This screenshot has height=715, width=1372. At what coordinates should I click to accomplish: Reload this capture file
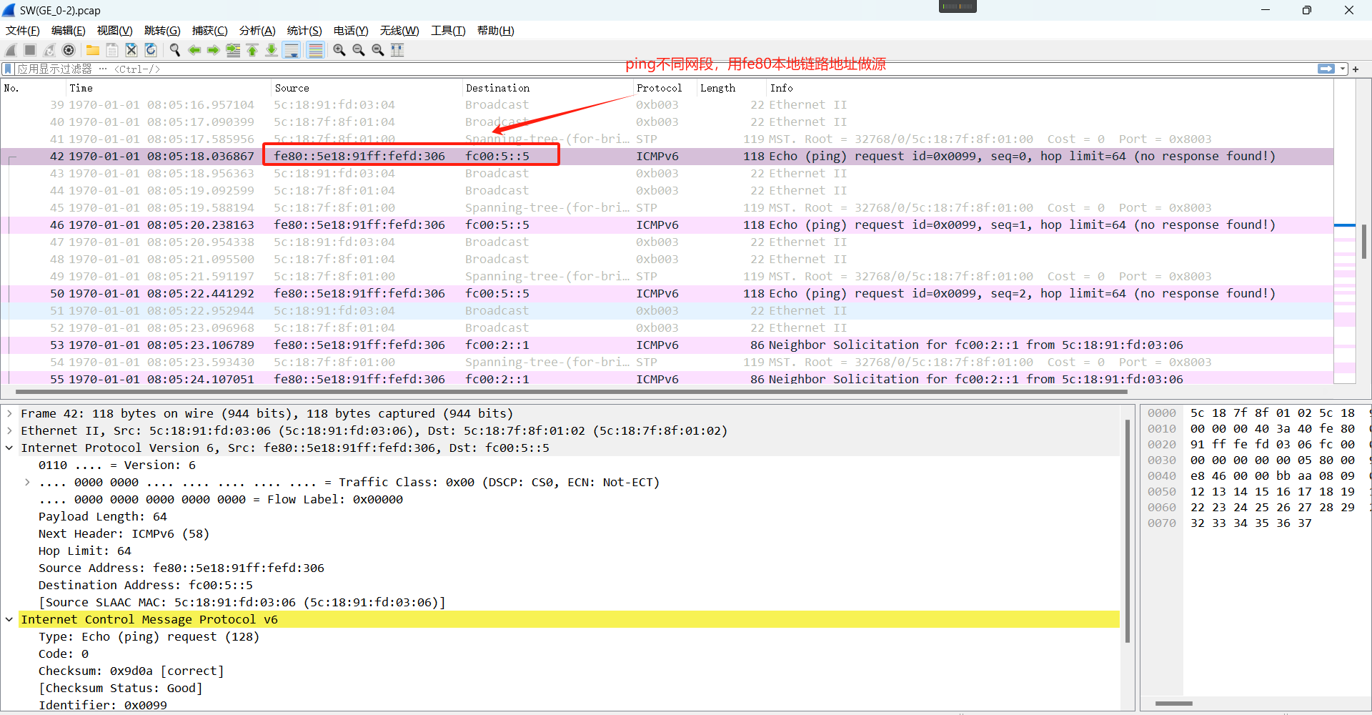click(x=151, y=50)
